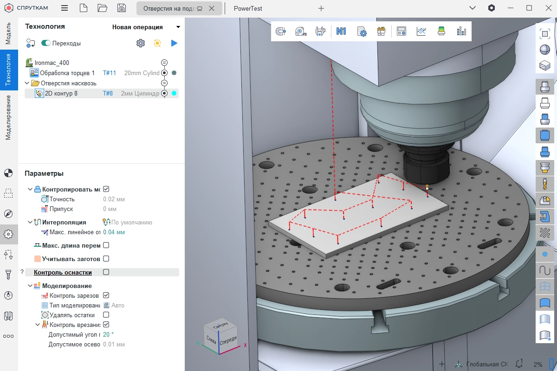Collapse the Моделирование parameter group

click(x=31, y=286)
